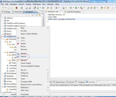Viewport: 116px width, 97px height.
Task: Click the New file toolbar icon
Action: pos(3,8)
